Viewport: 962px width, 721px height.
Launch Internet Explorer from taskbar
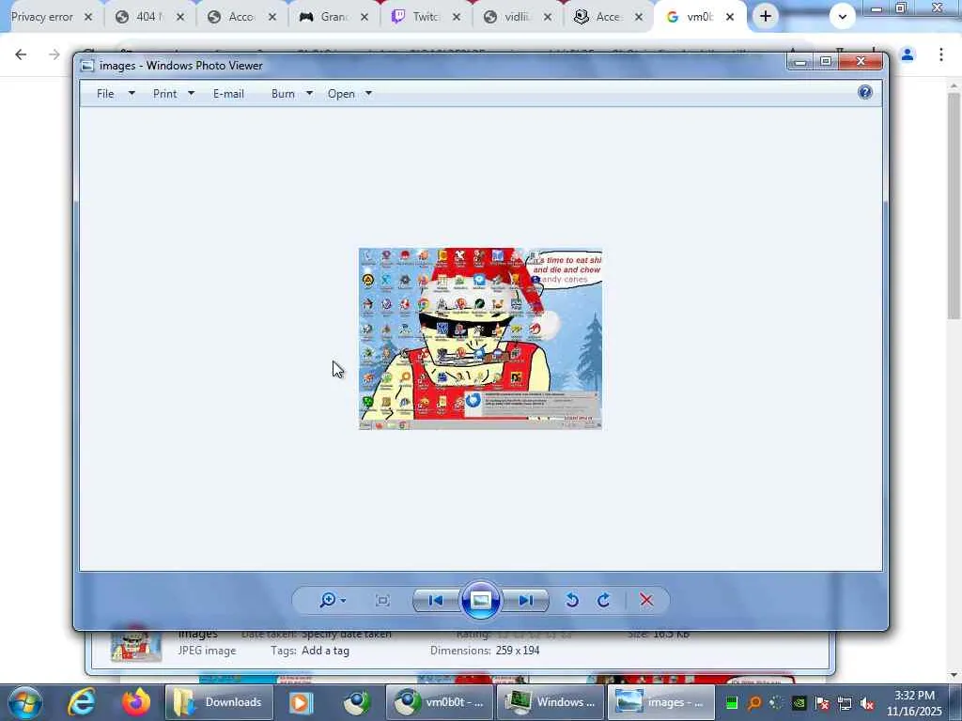pos(81,702)
